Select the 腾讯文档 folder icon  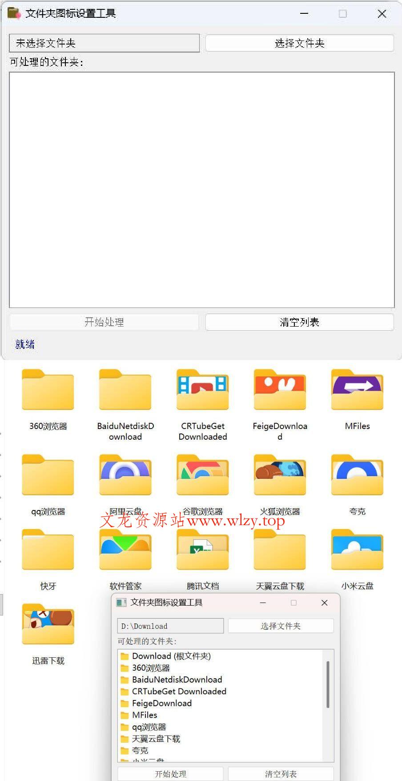tap(203, 550)
